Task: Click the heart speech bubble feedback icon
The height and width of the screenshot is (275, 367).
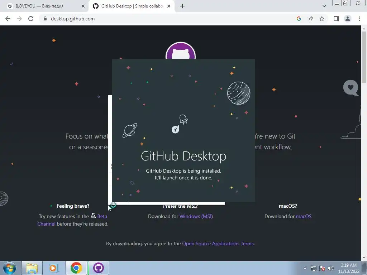Action: tap(351, 88)
